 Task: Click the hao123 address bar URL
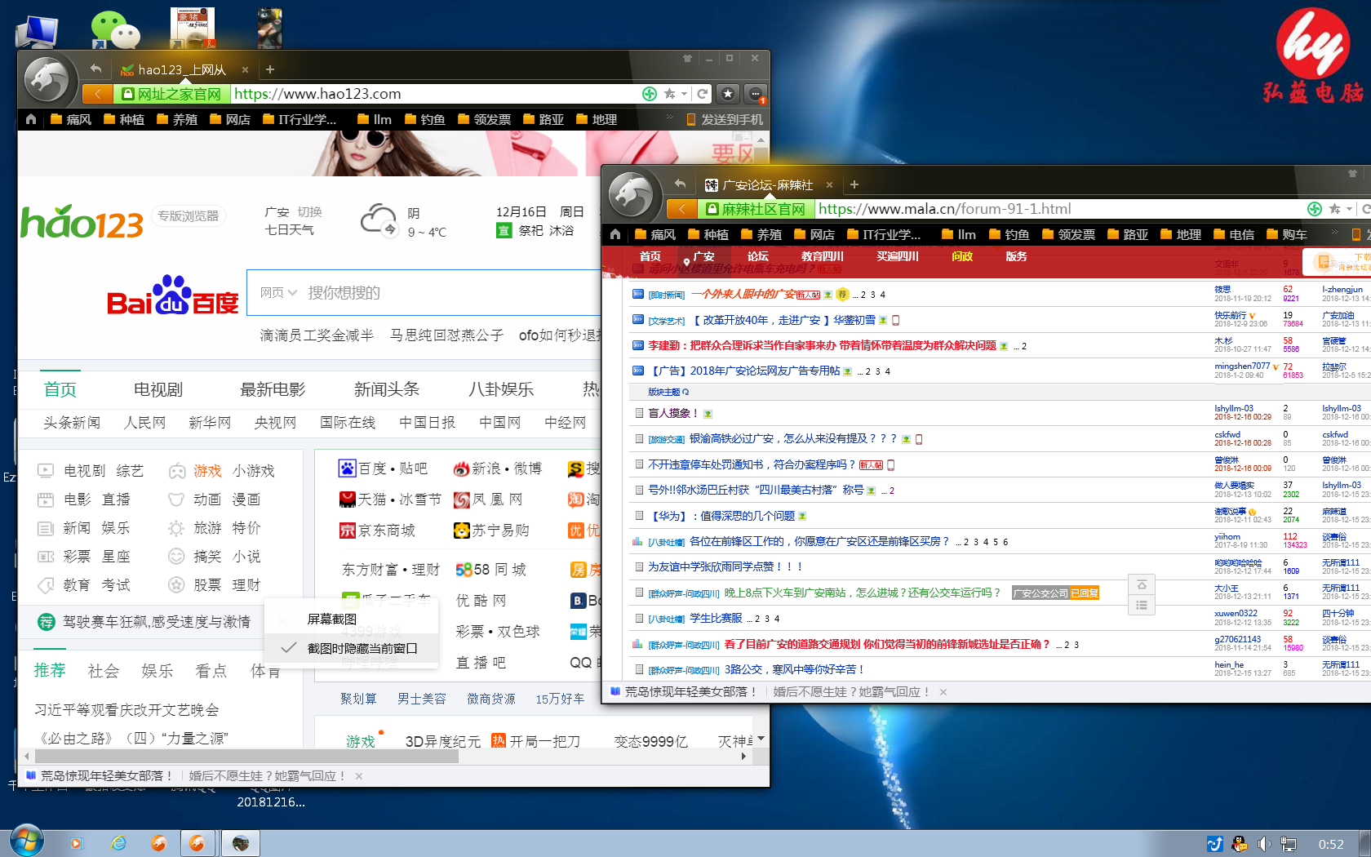click(318, 94)
